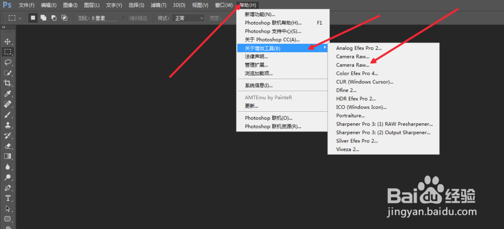Toggle the anti-alias (消除锯齿) checkbox

pos(123,18)
